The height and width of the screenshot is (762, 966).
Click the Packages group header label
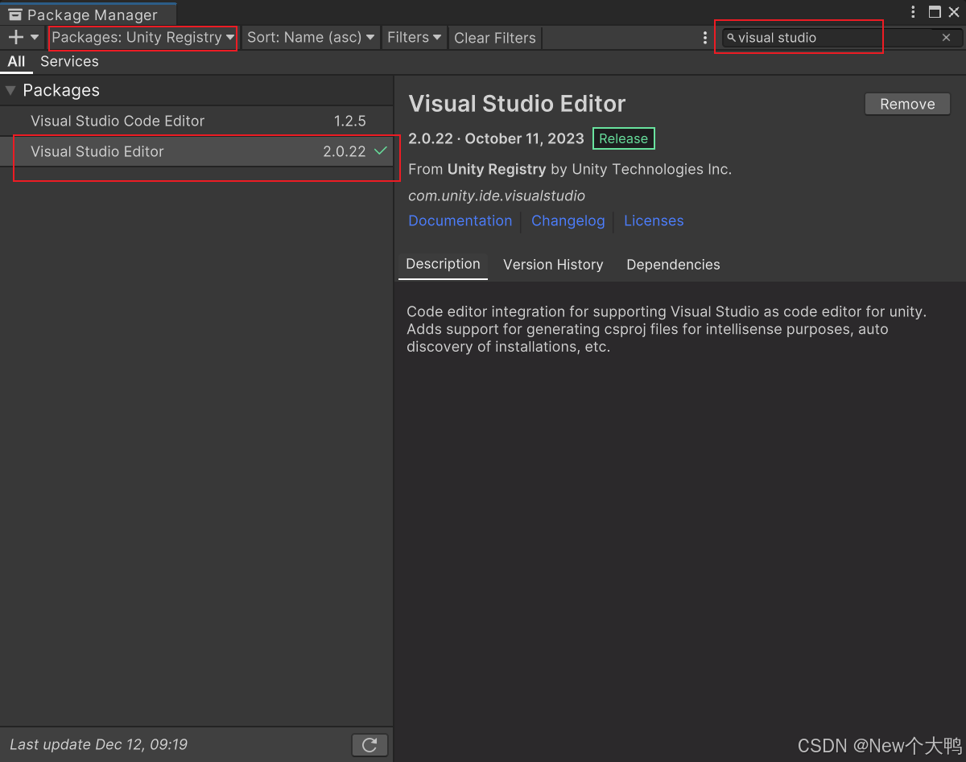[61, 90]
